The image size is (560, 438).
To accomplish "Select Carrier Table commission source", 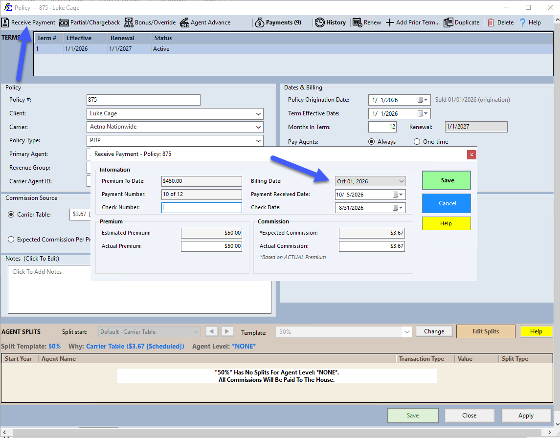I will (11, 215).
